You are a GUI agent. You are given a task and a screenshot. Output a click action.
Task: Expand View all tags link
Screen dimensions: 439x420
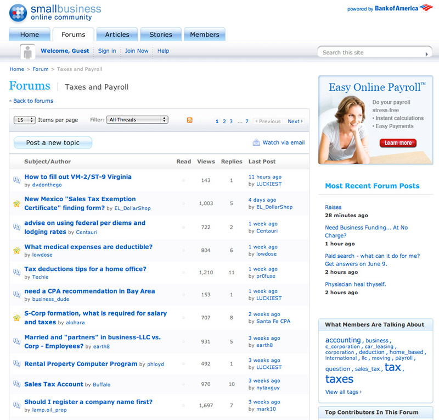[x=343, y=392]
